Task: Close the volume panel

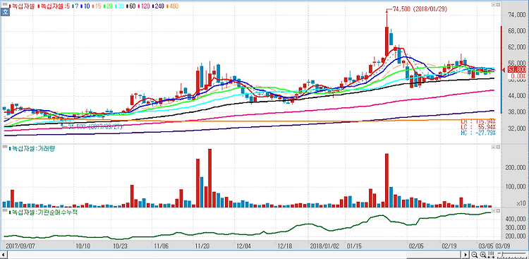Action: [x=497, y=147]
